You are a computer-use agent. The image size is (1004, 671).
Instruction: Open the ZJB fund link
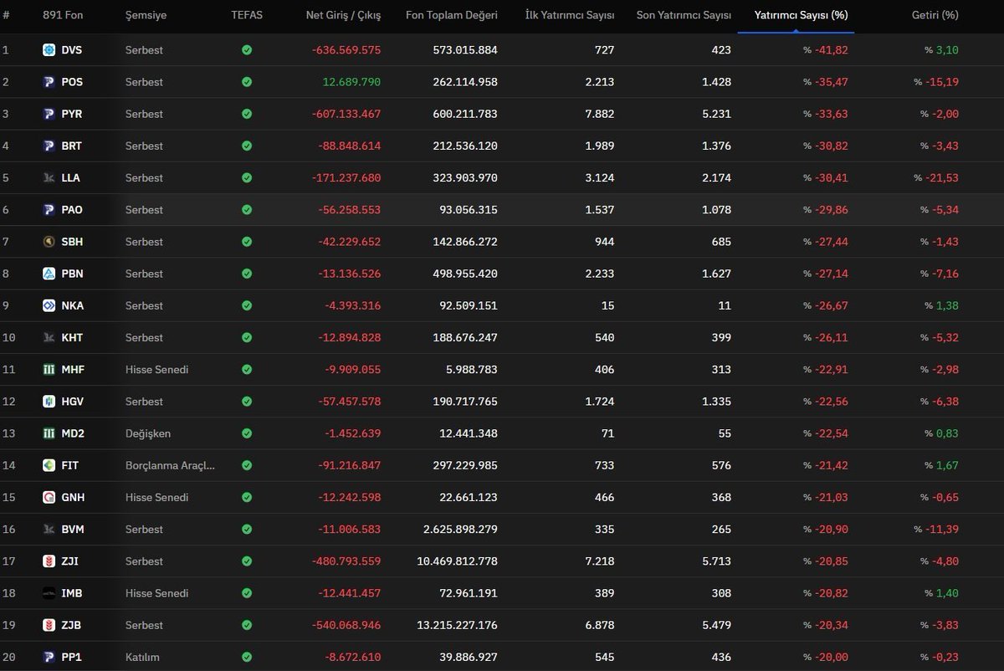tap(71, 625)
